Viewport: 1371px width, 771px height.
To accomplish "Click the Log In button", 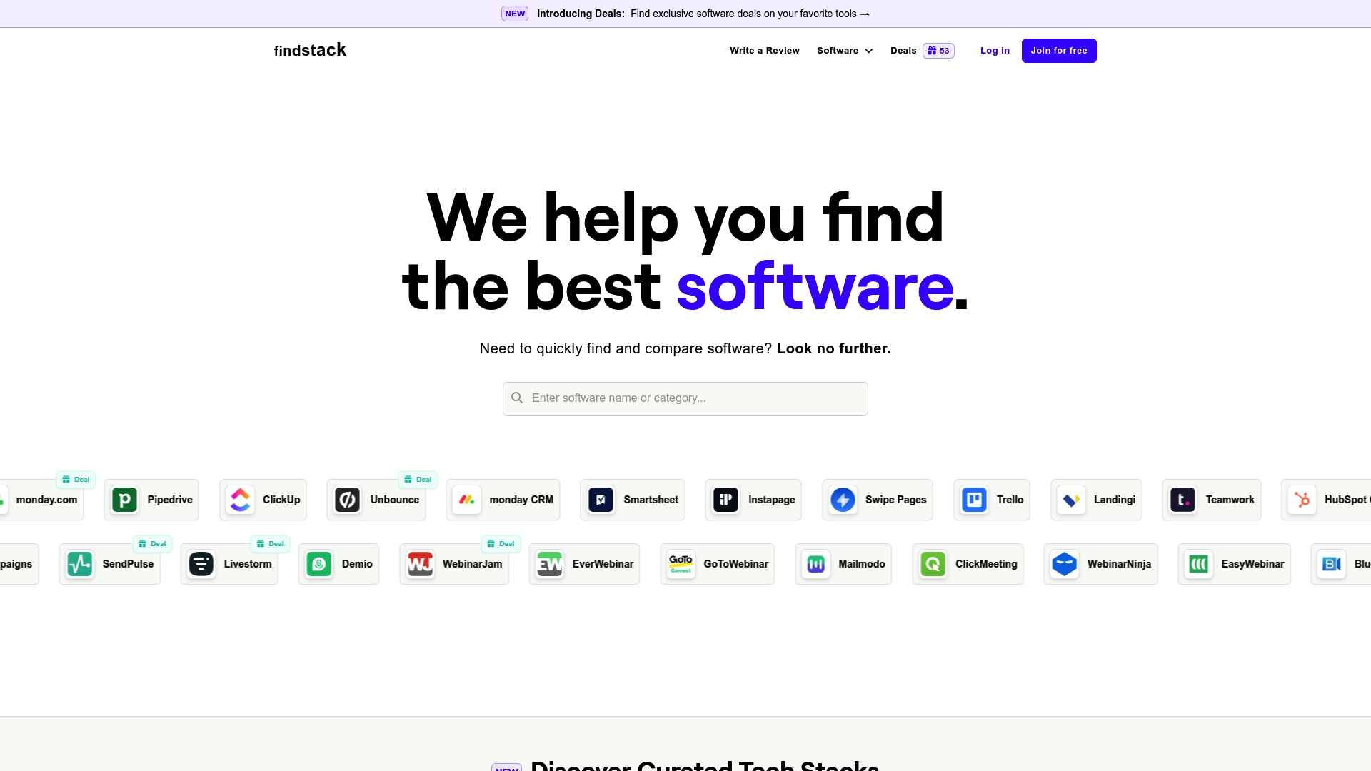I will [995, 50].
